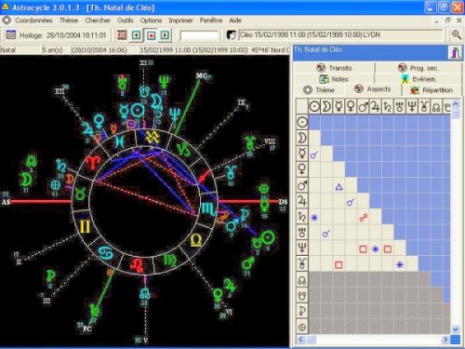This screenshot has height=349, width=465.
Task: Click the North Node column header in aspects grid
Action: pos(436,107)
